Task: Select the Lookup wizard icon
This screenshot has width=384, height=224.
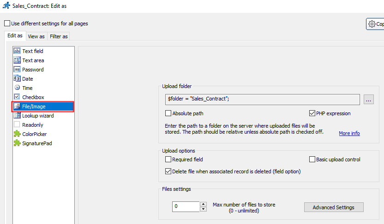Action: [17, 116]
